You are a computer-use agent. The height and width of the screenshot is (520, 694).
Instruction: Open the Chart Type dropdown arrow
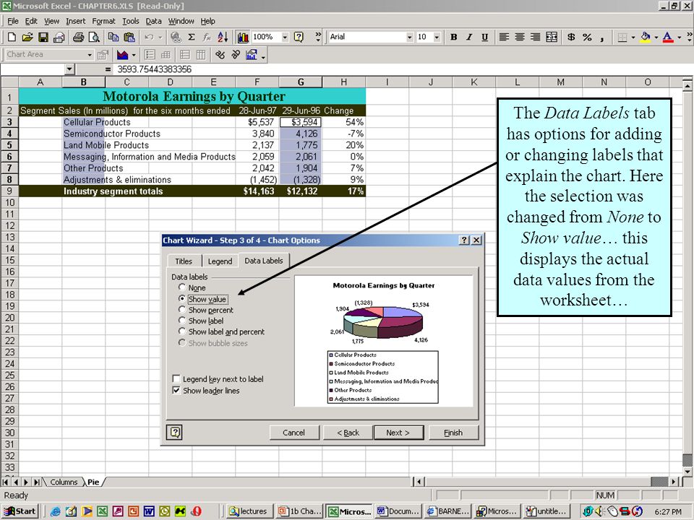click(134, 55)
